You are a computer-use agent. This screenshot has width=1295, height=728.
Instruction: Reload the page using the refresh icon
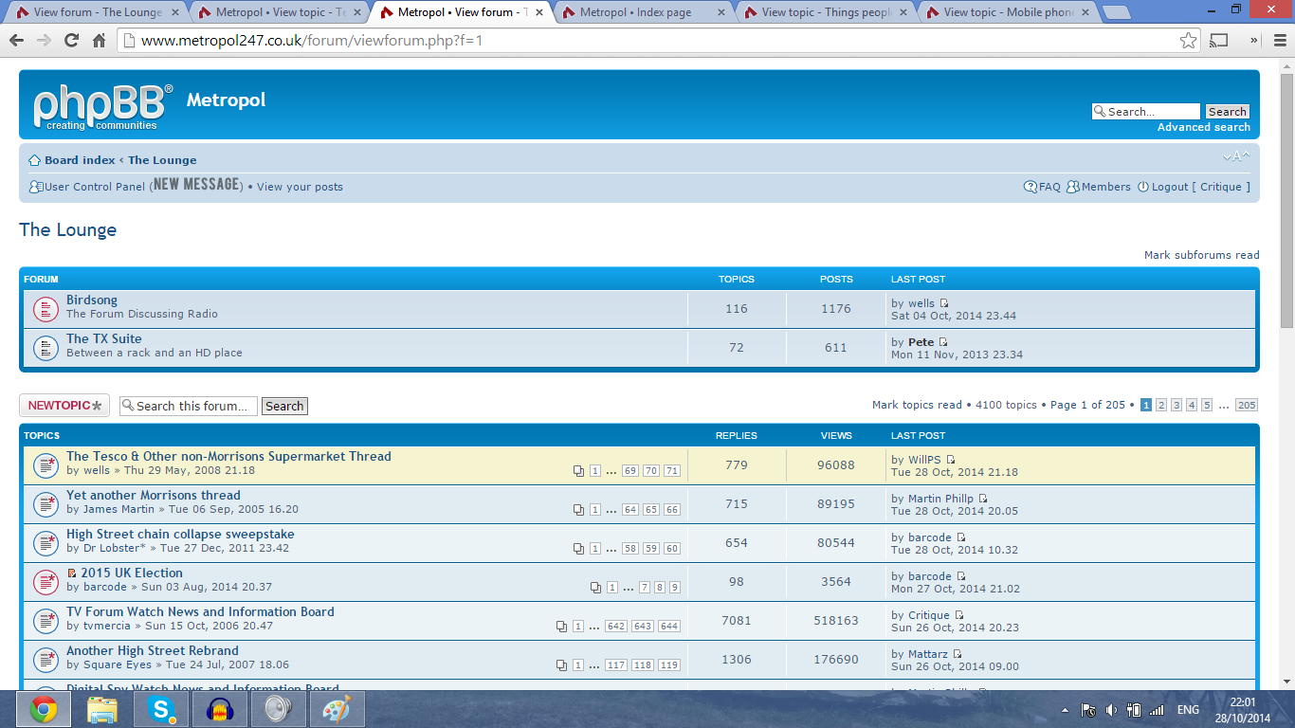click(71, 41)
